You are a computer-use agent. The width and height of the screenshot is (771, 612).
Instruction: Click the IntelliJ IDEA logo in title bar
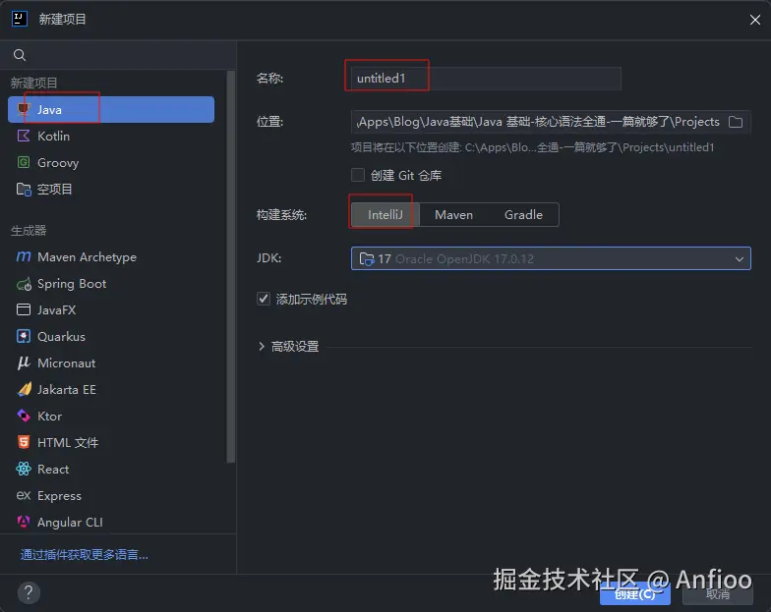(20, 20)
